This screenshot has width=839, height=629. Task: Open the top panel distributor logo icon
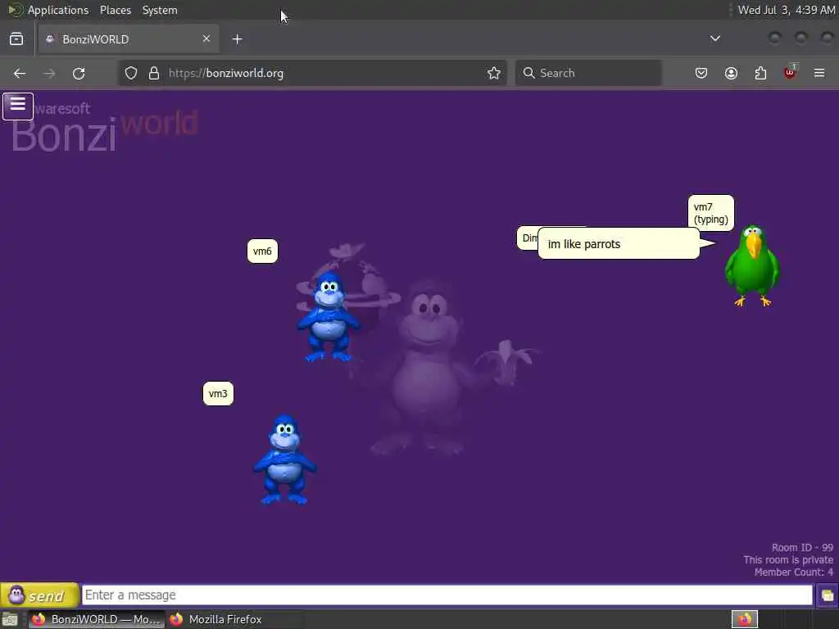pyautogui.click(x=15, y=10)
